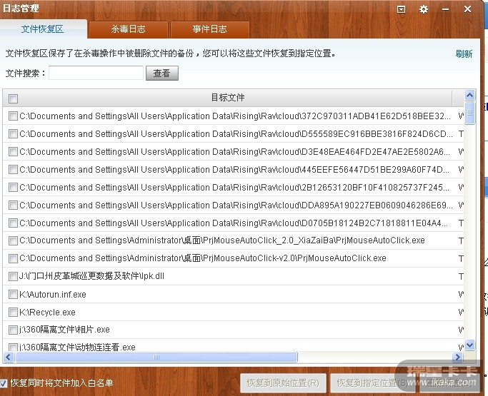
Task: Switch to the 文件恢复区 tab
Action: (x=43, y=29)
